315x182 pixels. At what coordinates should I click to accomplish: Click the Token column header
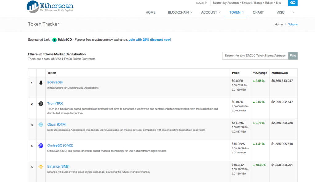coord(52,73)
